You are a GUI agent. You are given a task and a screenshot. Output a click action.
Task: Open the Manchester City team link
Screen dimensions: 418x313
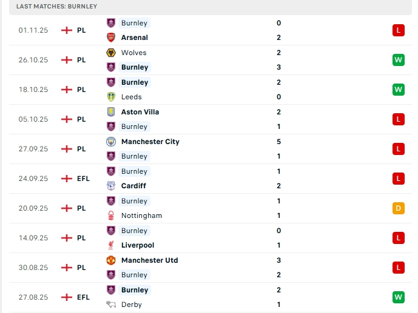pyautogui.click(x=150, y=142)
